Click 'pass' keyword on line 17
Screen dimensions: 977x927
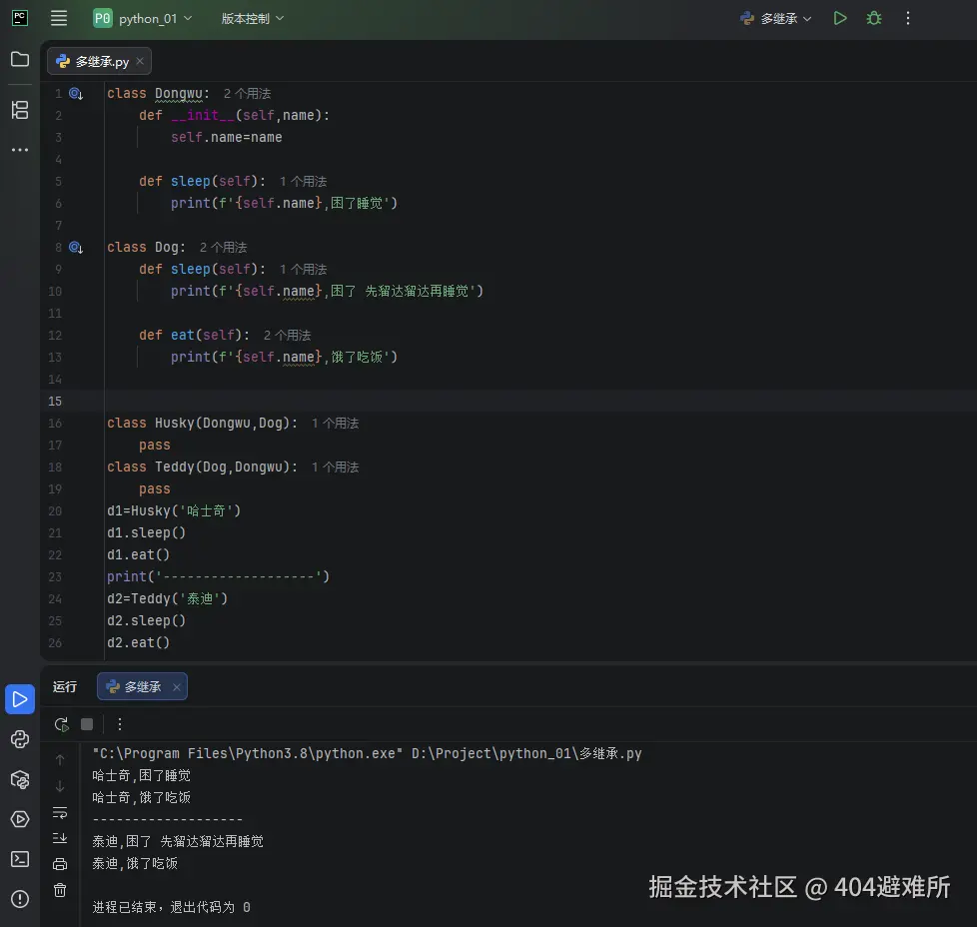click(155, 445)
